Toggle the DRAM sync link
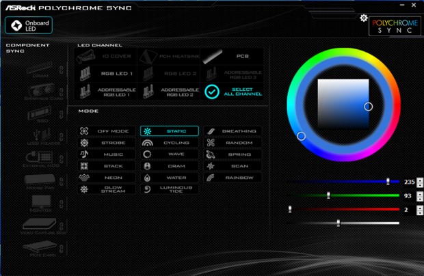 tap(62, 70)
